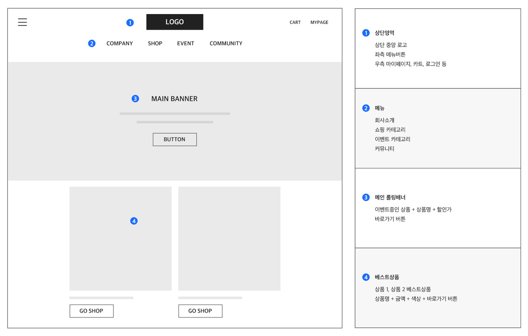Click the 상품명 + 금액 + 색상 + 바로가기 버튼 line
The height and width of the screenshot is (336, 528).
point(416,299)
